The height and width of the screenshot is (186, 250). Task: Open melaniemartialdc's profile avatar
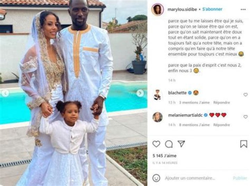coord(158,117)
